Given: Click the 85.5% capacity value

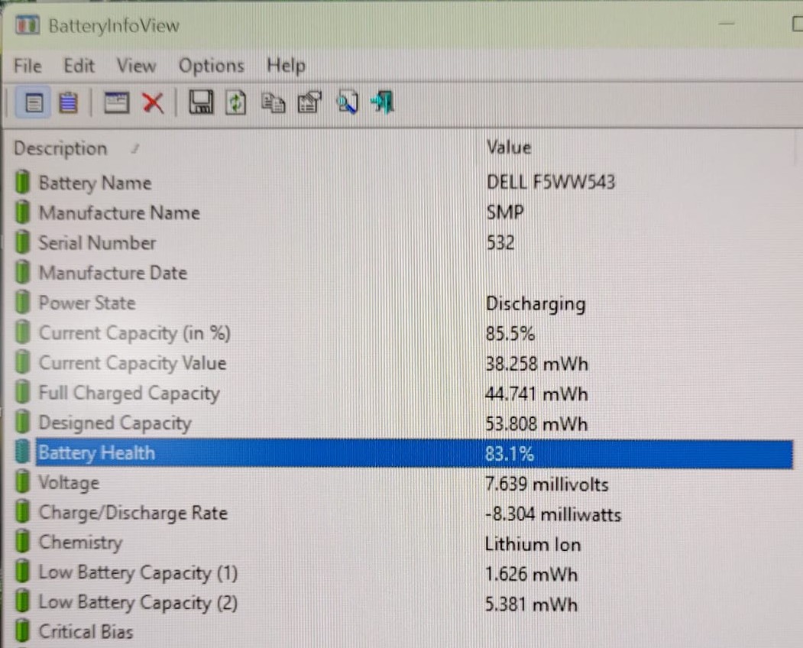Looking at the screenshot, I should (x=510, y=333).
